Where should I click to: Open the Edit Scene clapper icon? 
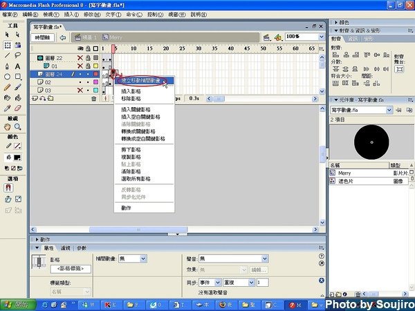coord(266,37)
